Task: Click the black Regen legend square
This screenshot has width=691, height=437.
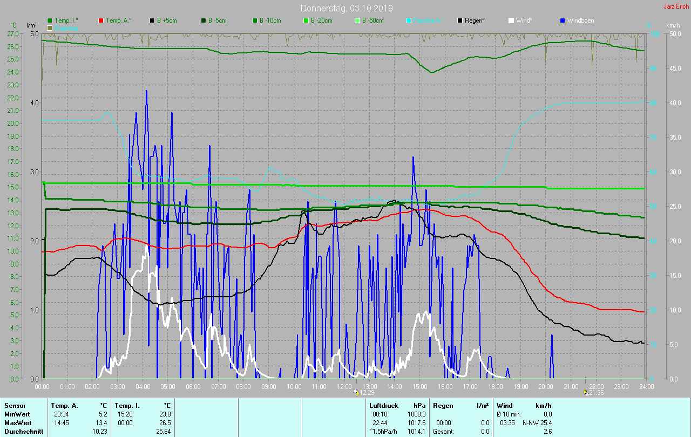Action: 460,21
